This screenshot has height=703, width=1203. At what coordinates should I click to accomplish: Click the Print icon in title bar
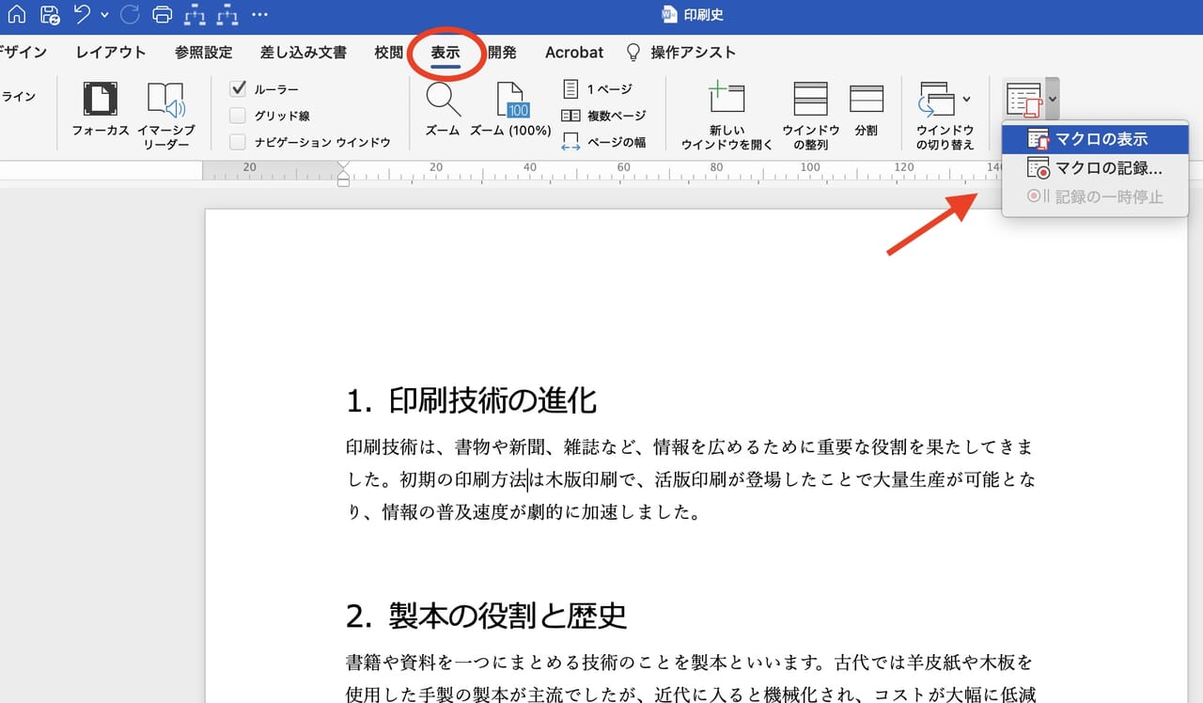[x=162, y=15]
